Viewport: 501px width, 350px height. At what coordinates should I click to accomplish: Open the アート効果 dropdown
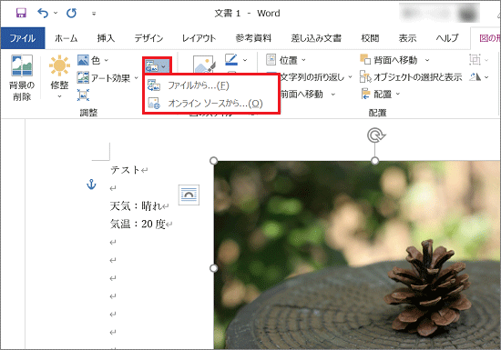click(x=107, y=78)
